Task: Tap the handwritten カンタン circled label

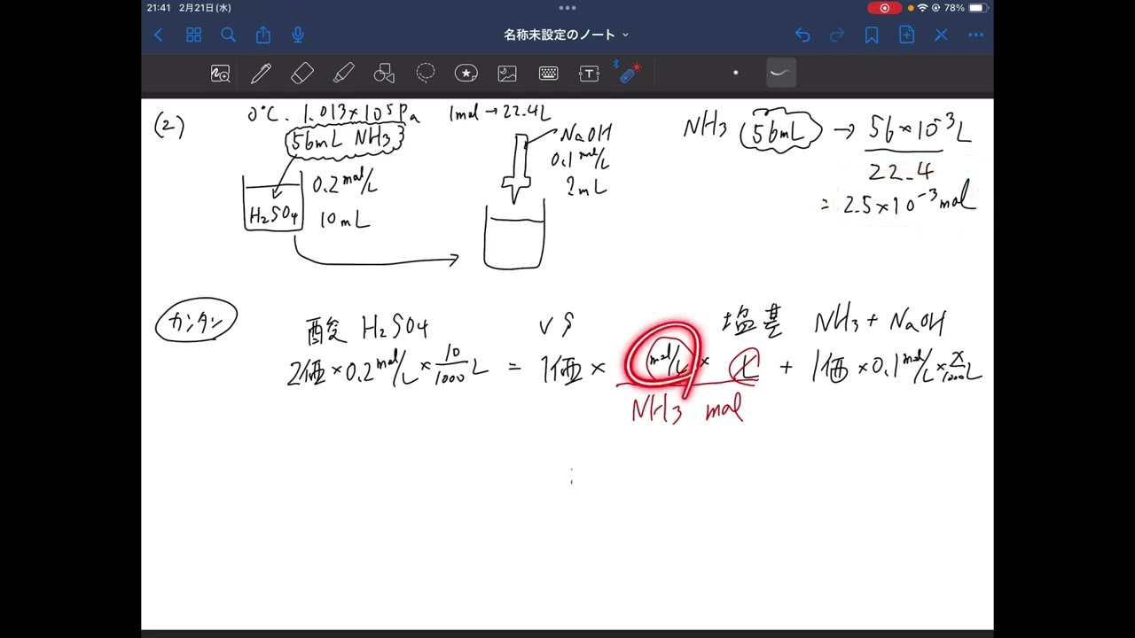Action: pyautogui.click(x=196, y=321)
